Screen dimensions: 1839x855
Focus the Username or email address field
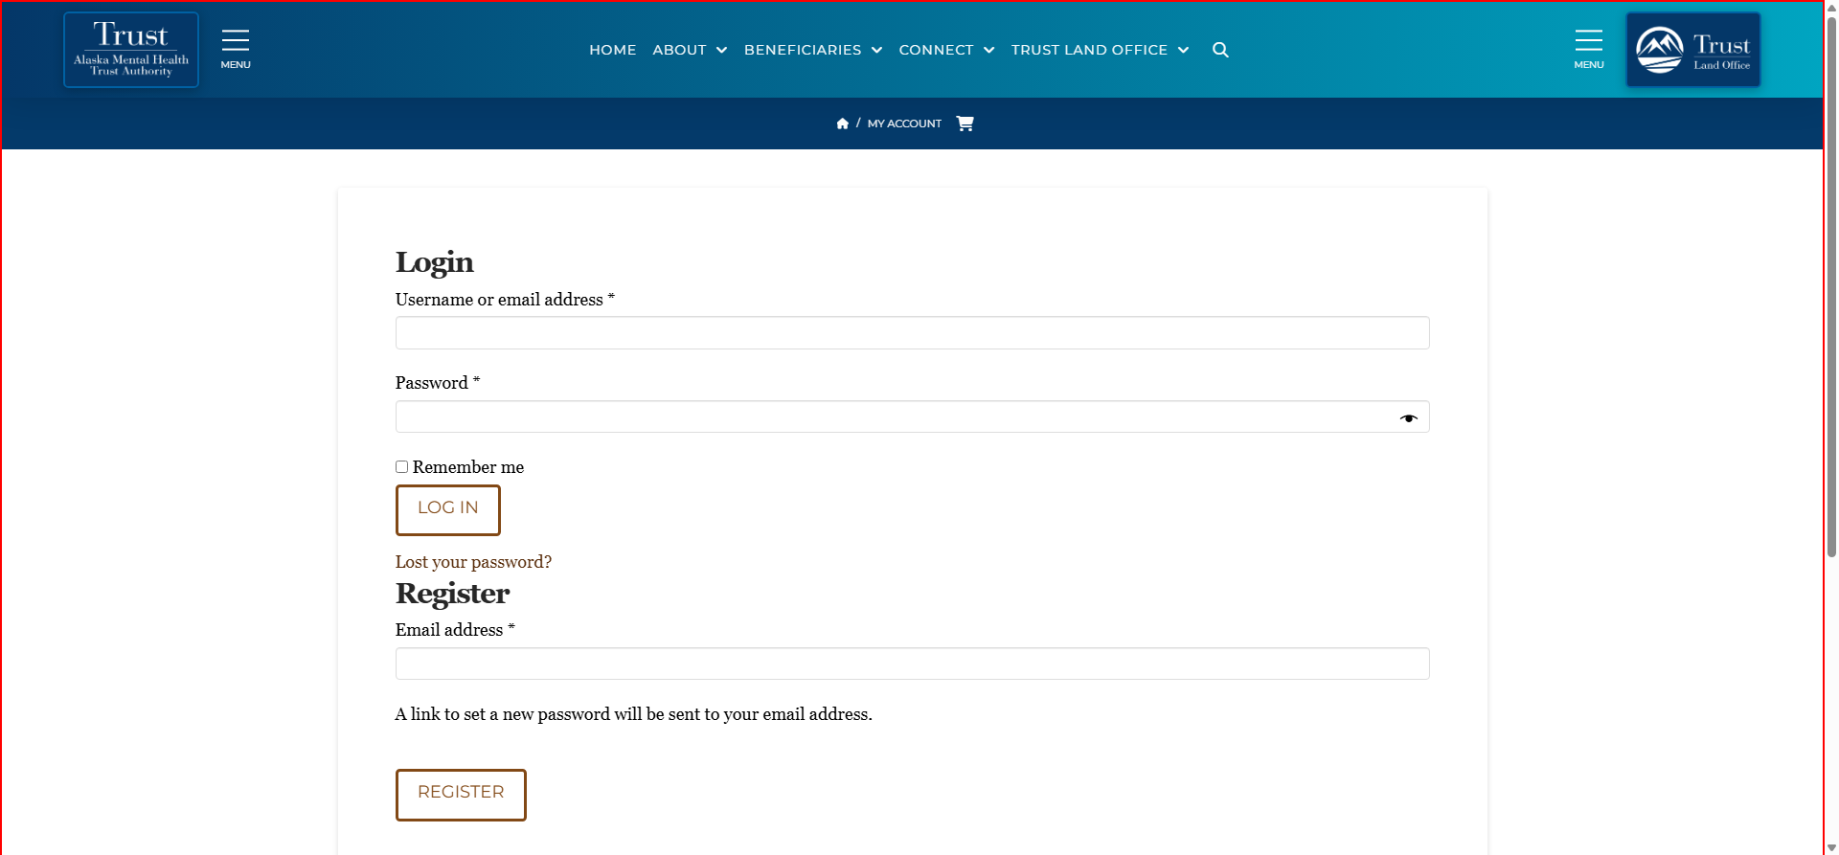click(x=912, y=333)
